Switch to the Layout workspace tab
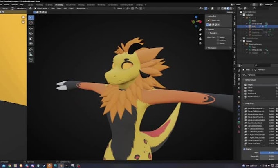 click(30, 5)
